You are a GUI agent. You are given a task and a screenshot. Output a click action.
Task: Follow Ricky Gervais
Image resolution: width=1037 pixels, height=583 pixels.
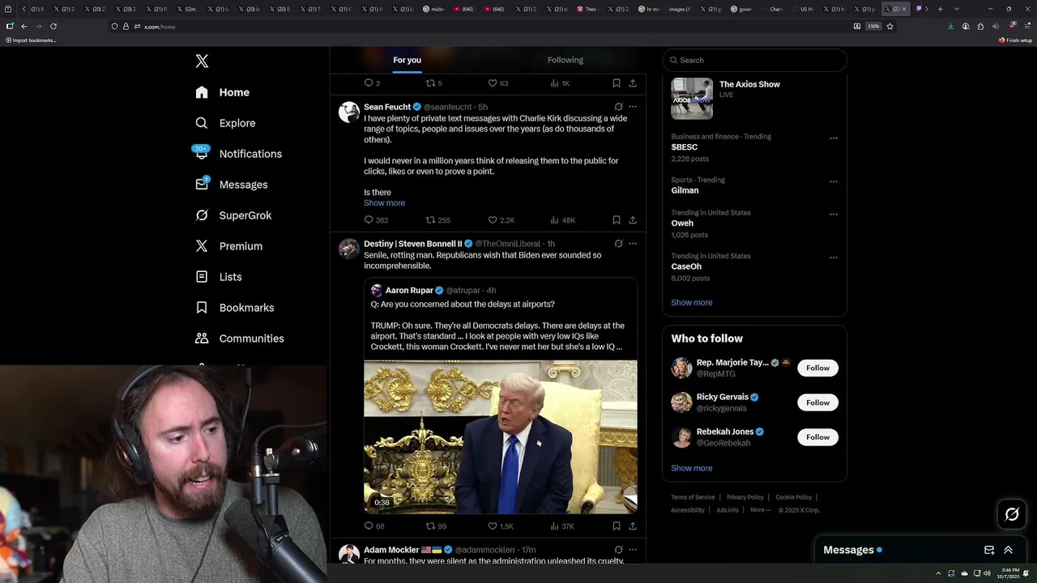817,402
